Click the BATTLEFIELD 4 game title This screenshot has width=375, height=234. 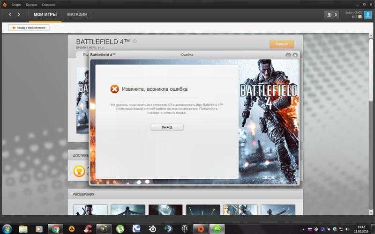[103, 42]
